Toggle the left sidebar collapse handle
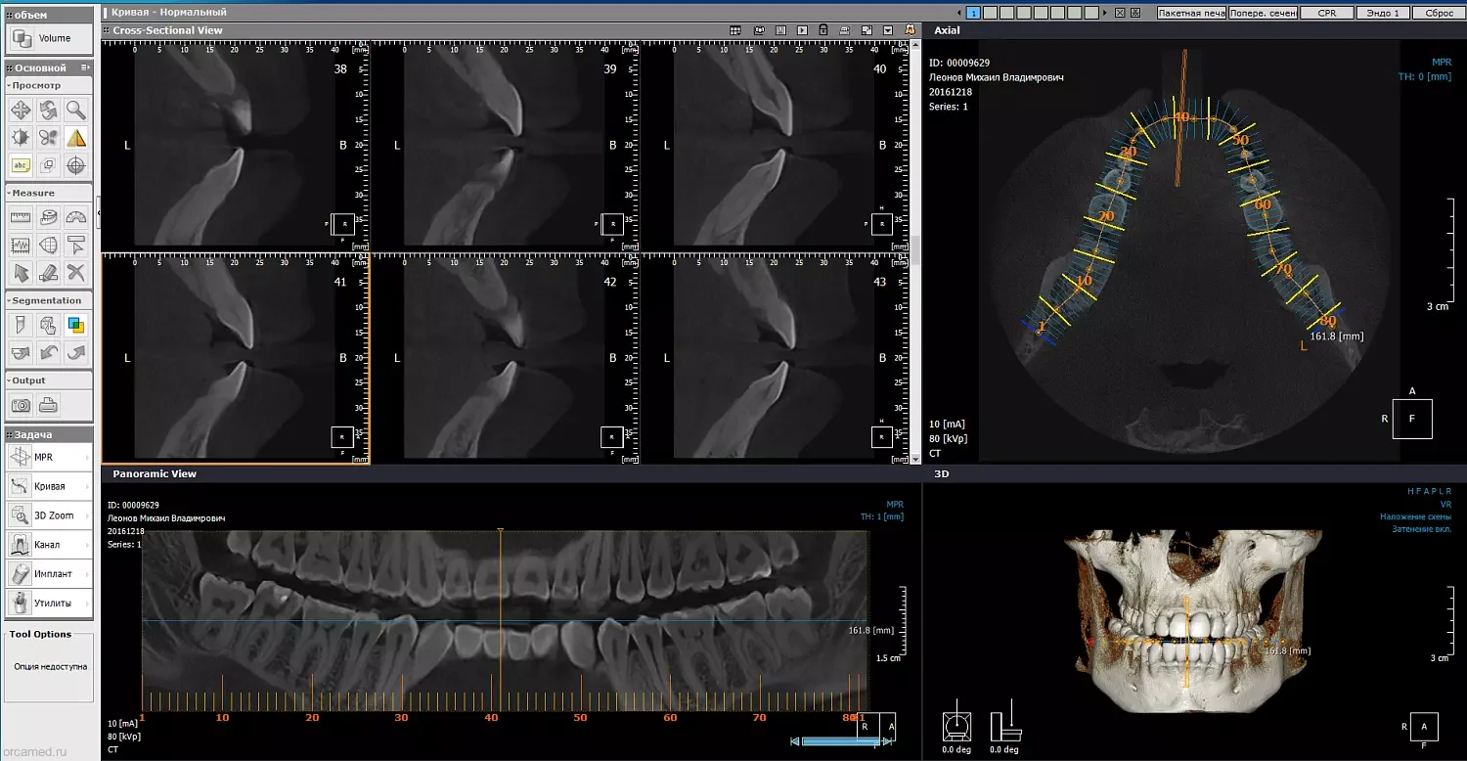 pos(98,211)
